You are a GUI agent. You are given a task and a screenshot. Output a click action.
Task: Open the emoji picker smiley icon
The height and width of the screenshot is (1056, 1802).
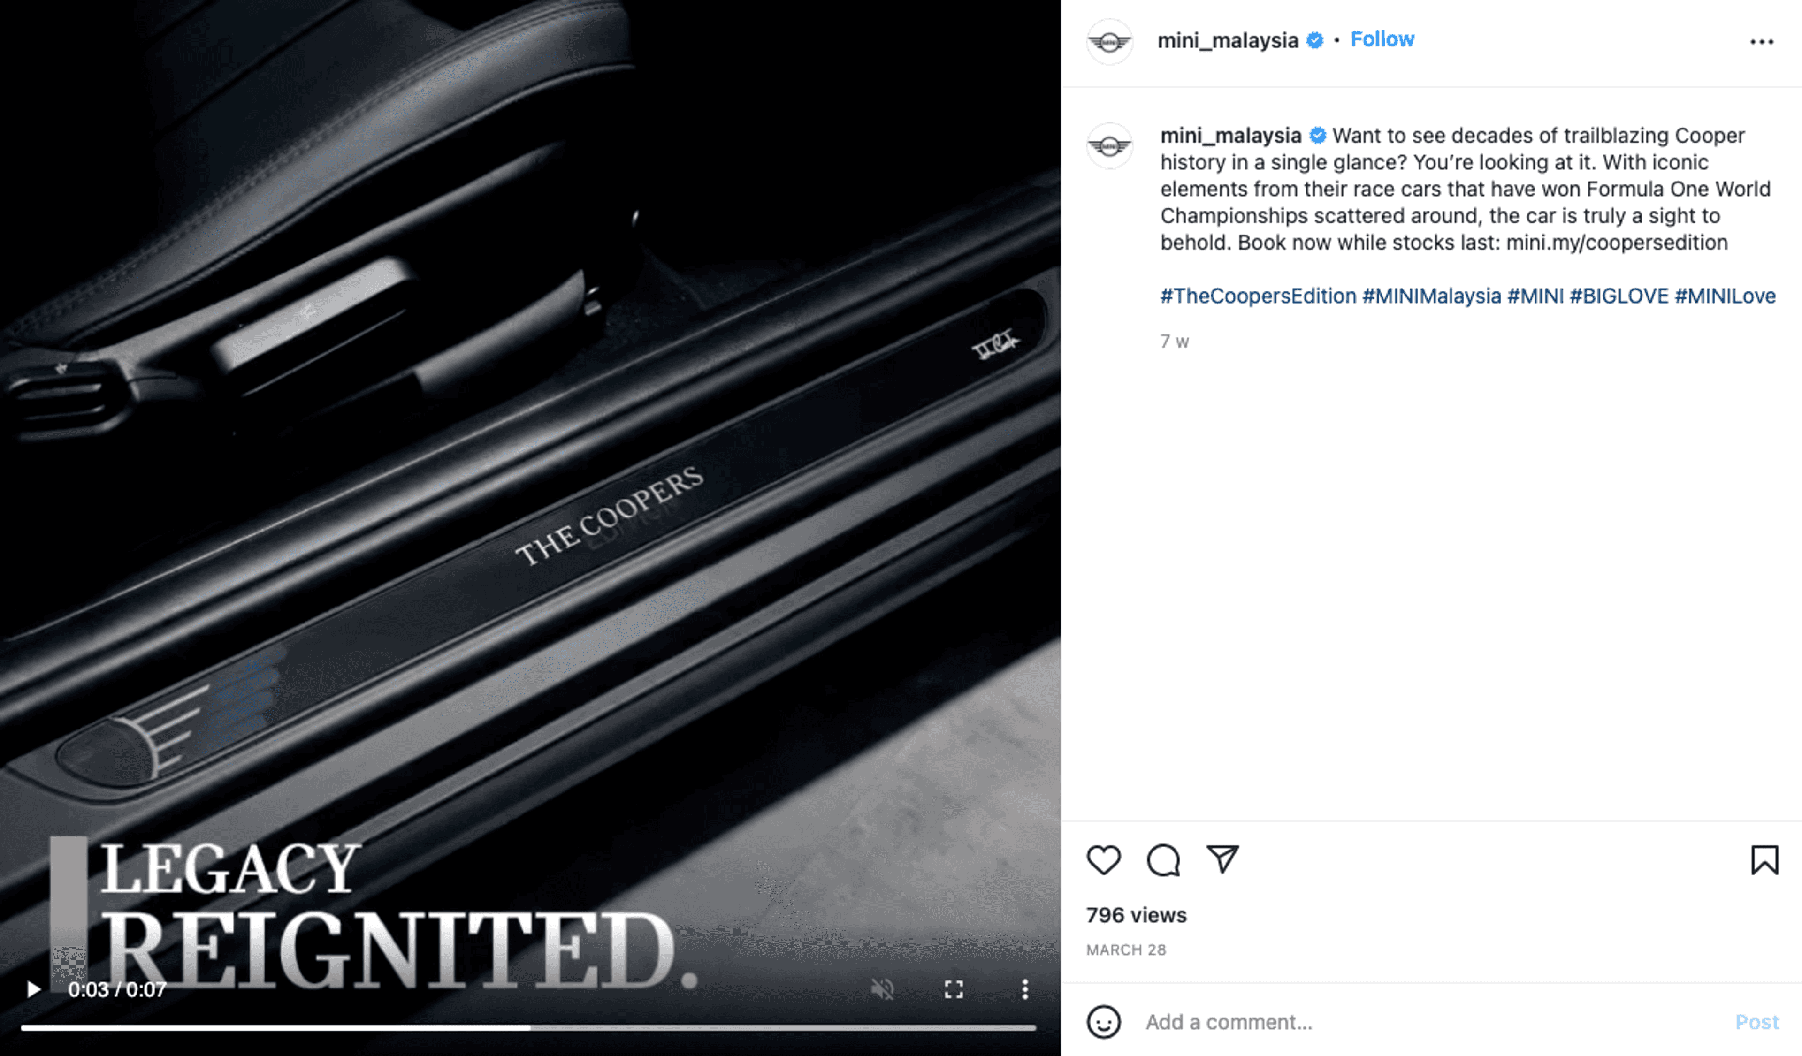[1103, 1022]
